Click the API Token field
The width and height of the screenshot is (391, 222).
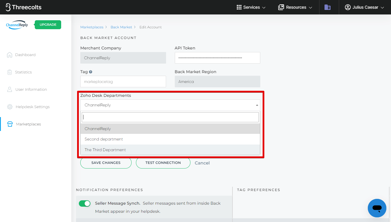point(217,58)
